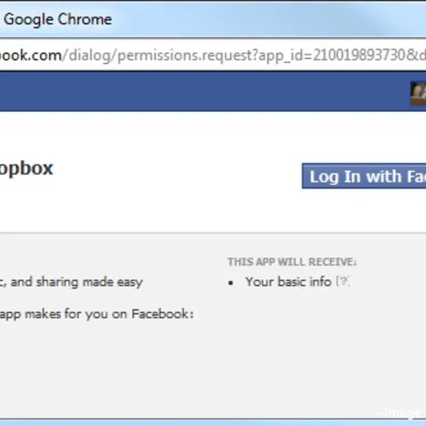Click the Log In with Facebook button
The image size is (426, 426).
coord(364,176)
